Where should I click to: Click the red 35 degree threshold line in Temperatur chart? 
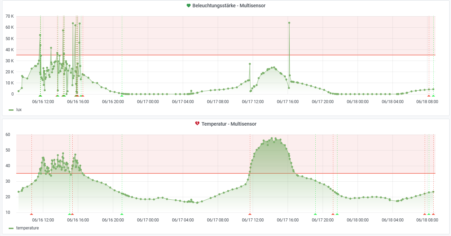[x=226, y=173]
